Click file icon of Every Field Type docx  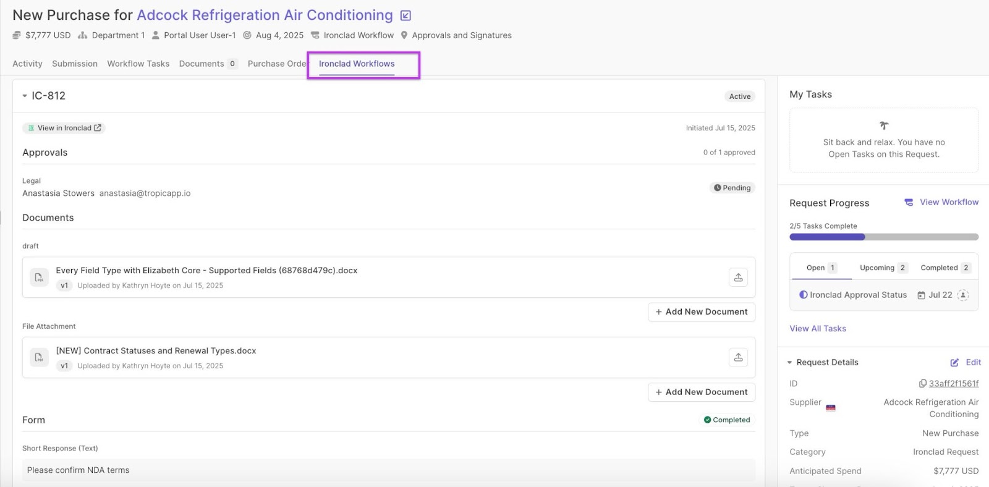pyautogui.click(x=39, y=277)
